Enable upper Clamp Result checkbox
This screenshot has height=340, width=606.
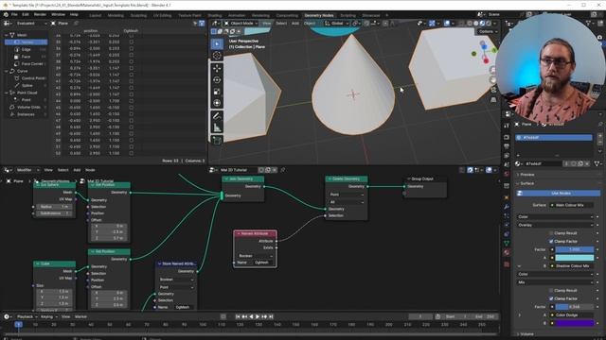551,233
